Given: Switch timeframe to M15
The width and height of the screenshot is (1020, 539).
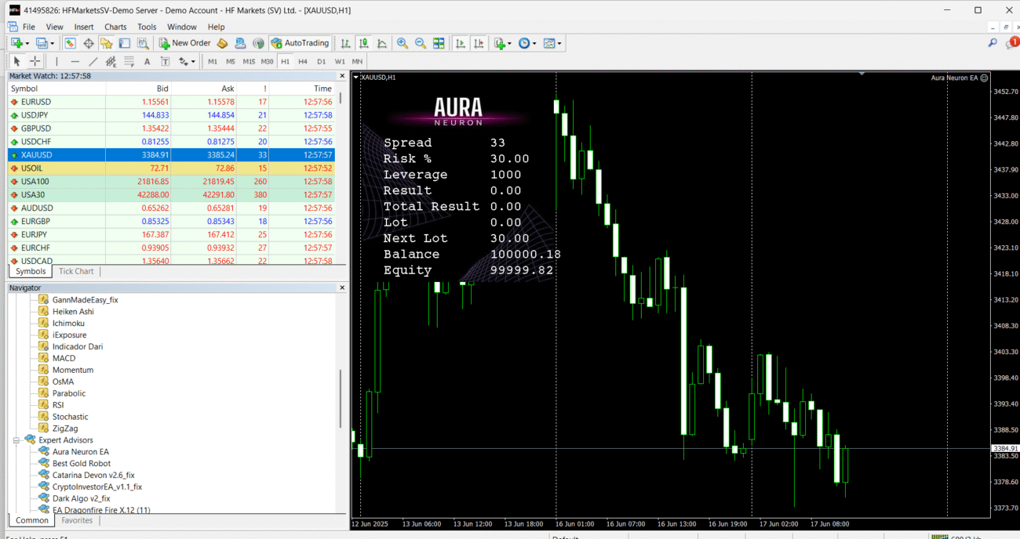Looking at the screenshot, I should (249, 61).
